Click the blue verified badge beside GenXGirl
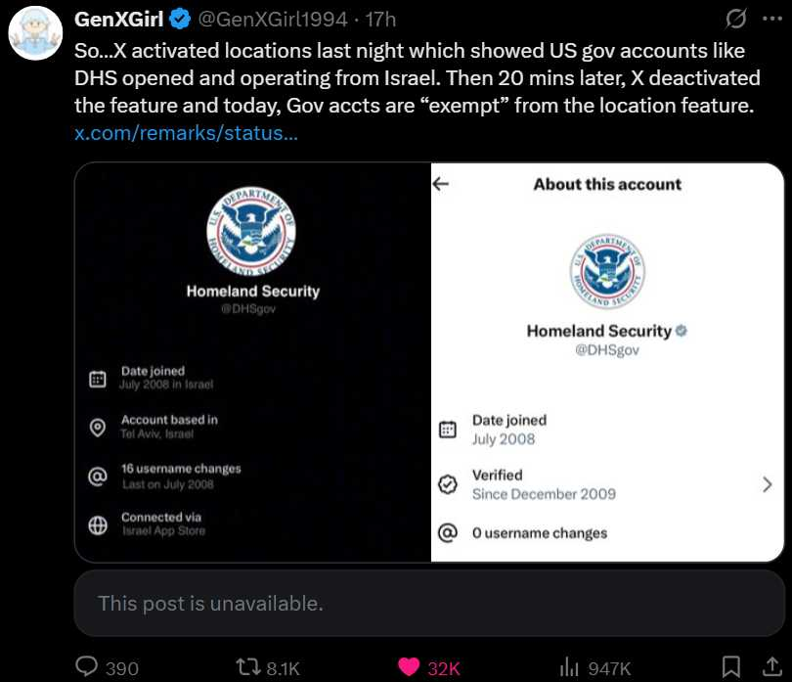792x682 pixels. coord(181,20)
